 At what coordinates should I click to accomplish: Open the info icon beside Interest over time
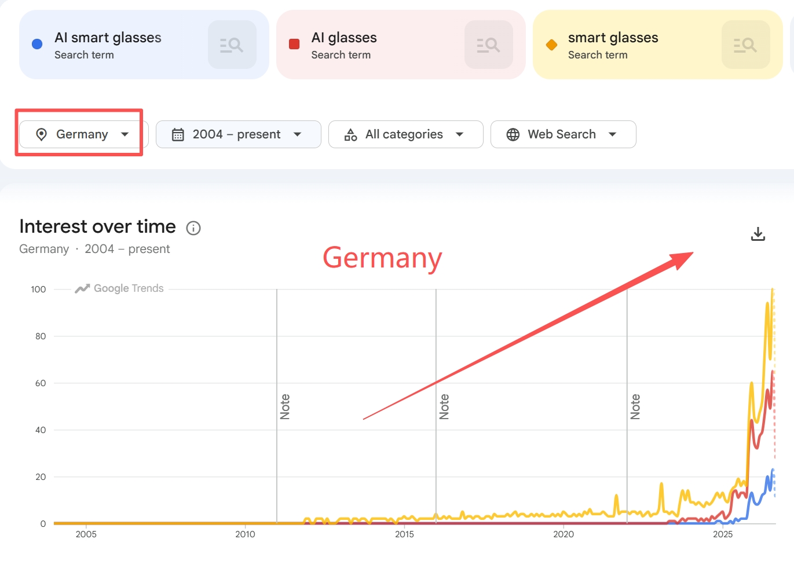click(x=193, y=228)
